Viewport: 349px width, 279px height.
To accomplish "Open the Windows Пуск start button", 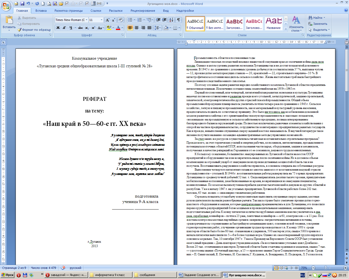I will (7, 275).
